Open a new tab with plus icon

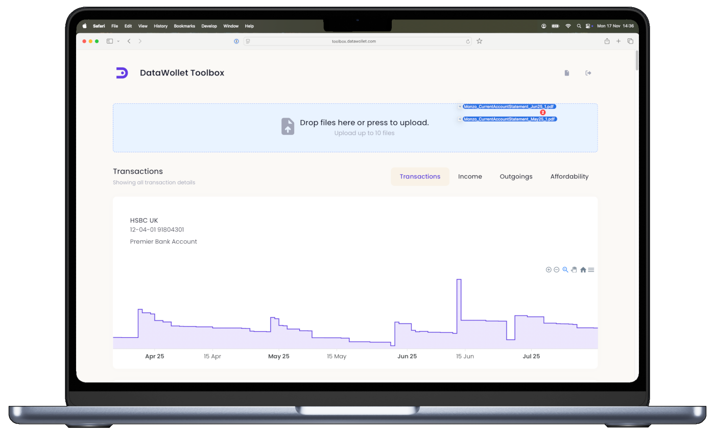(x=618, y=41)
